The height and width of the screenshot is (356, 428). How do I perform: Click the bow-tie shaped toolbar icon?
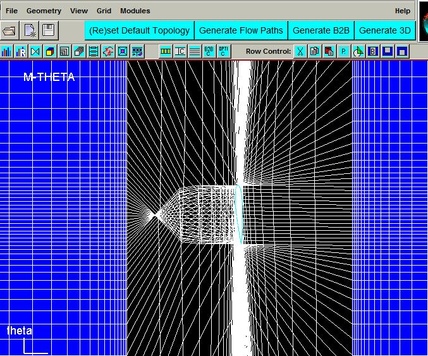click(x=35, y=51)
